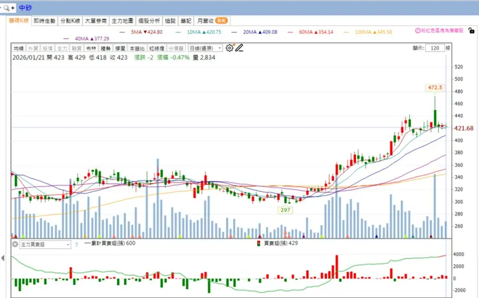479x298 pixels.
Task: Click the 漲幅 -0.47% value
Action: (x=173, y=58)
